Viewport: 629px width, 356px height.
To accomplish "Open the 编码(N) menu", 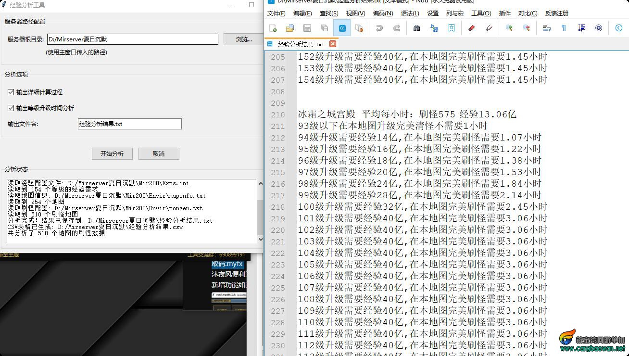I will pyautogui.click(x=383, y=13).
